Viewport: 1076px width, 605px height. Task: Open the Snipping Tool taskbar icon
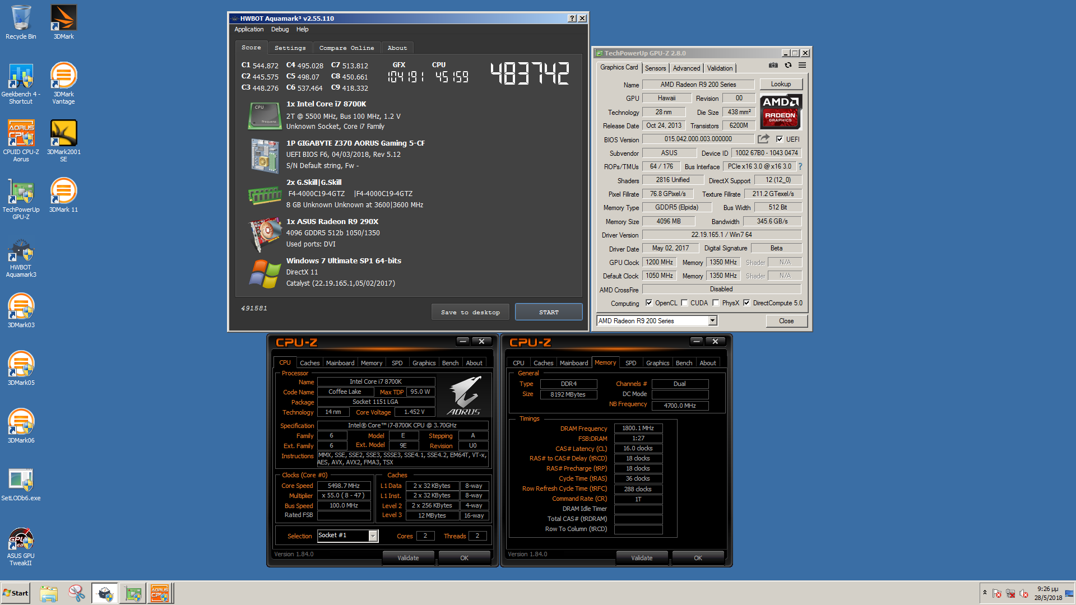tap(77, 593)
